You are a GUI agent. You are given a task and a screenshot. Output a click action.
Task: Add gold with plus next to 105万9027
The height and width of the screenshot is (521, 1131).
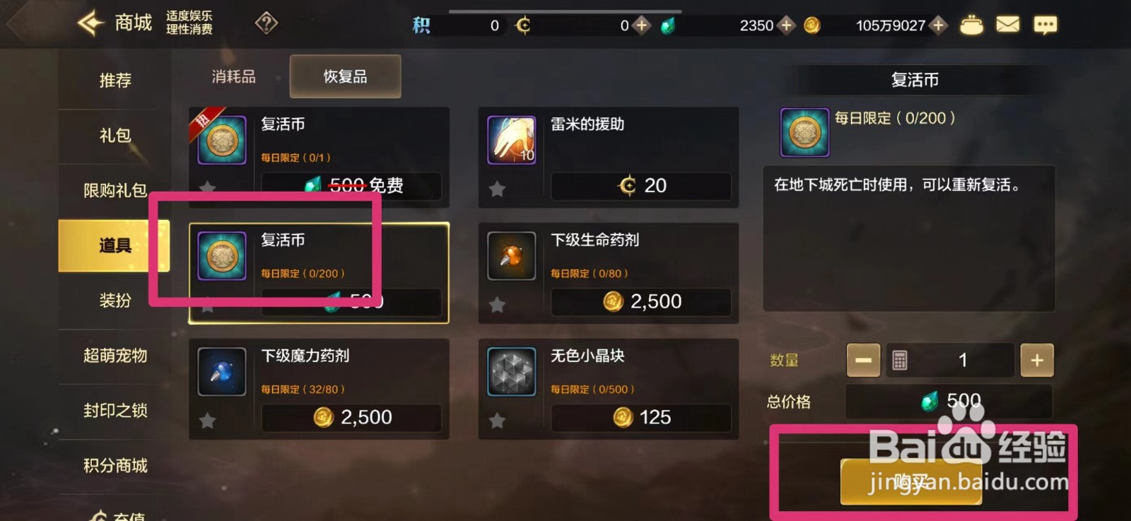(x=938, y=25)
